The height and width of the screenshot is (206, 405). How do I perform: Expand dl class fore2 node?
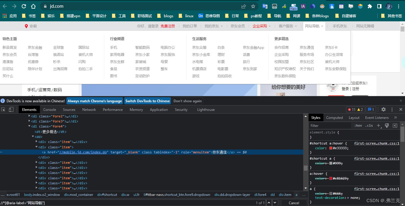tap(29, 116)
